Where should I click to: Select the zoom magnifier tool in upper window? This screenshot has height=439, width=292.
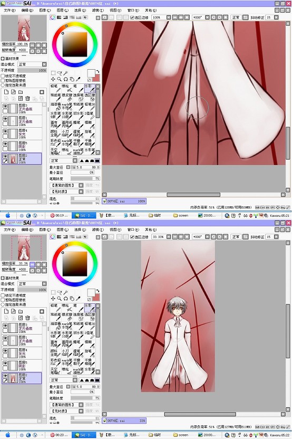point(59,79)
